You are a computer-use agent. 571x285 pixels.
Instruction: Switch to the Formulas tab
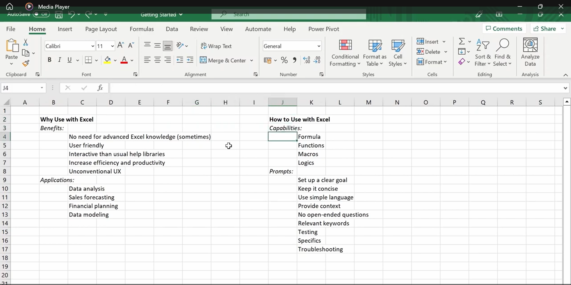pos(142,29)
